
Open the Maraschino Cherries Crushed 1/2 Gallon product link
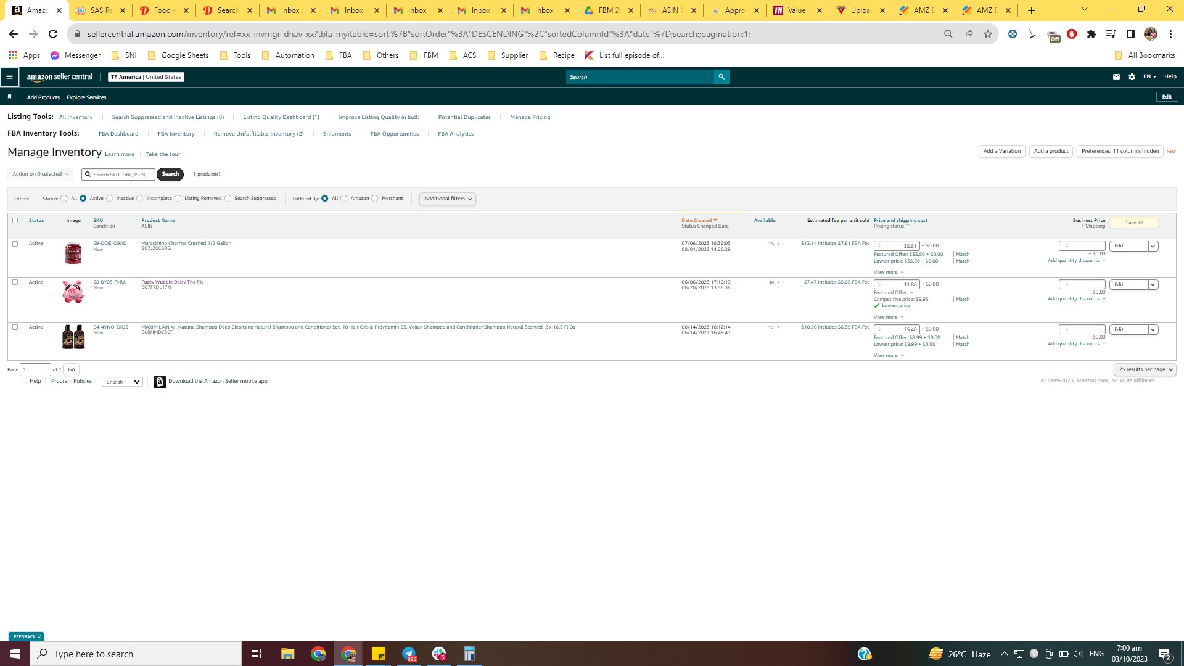(x=186, y=243)
